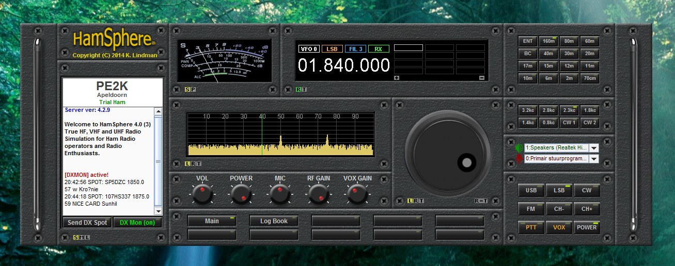Select the BC broadcast band
This screenshot has width=675, height=266.
tap(528, 54)
